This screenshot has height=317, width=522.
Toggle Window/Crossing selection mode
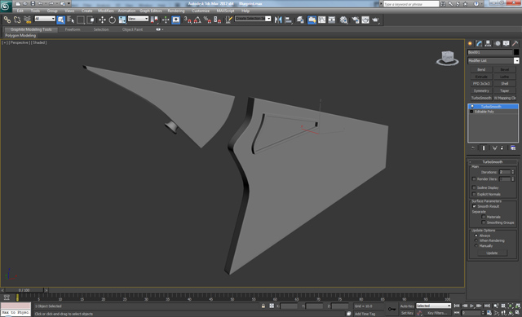(x=91, y=20)
